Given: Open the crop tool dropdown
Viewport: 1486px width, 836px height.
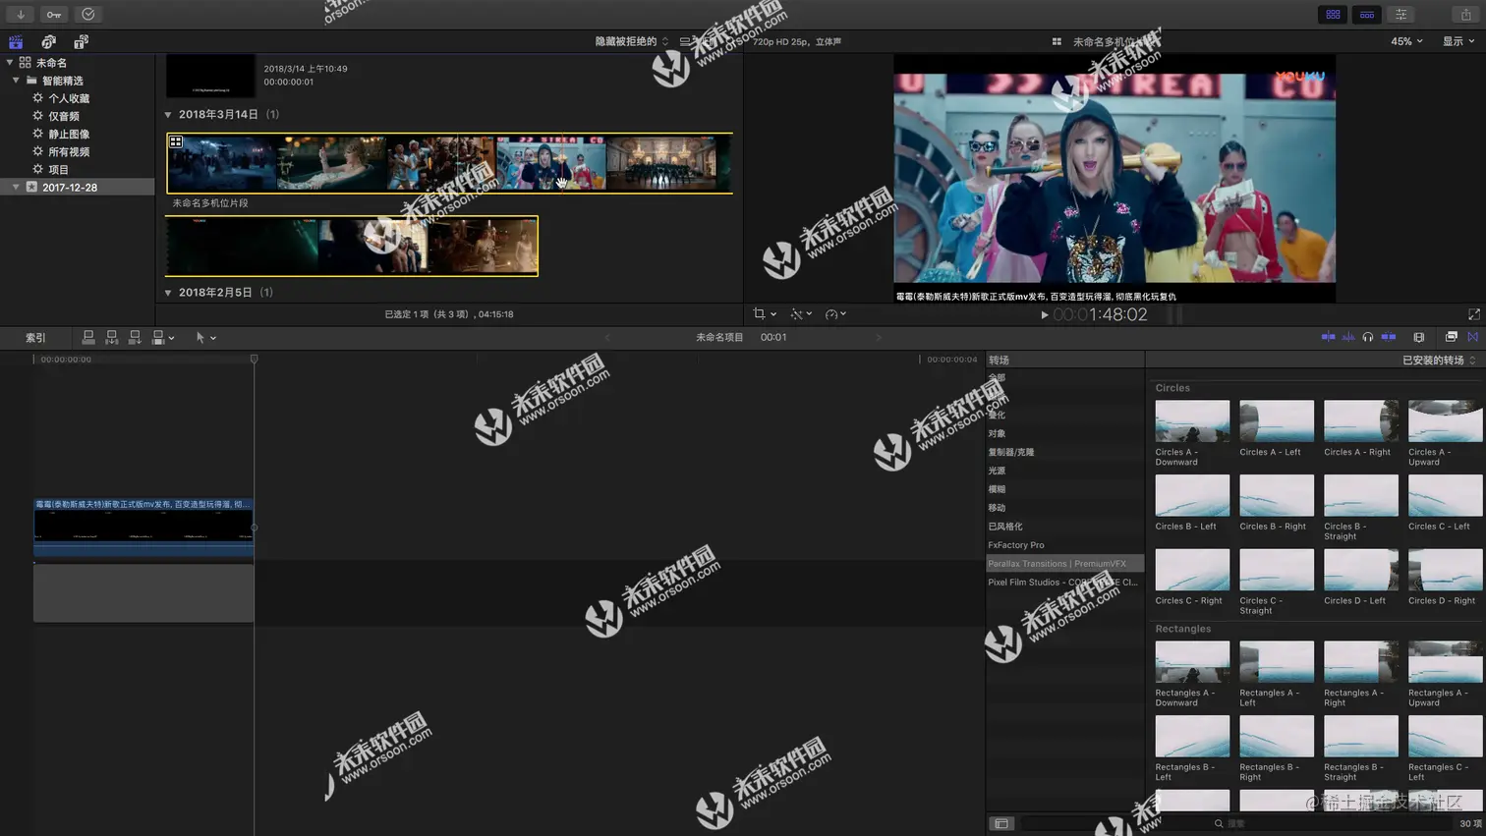Looking at the screenshot, I should click(x=765, y=314).
